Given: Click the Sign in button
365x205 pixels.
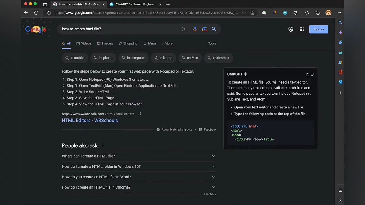Looking at the screenshot, I should point(318,29).
